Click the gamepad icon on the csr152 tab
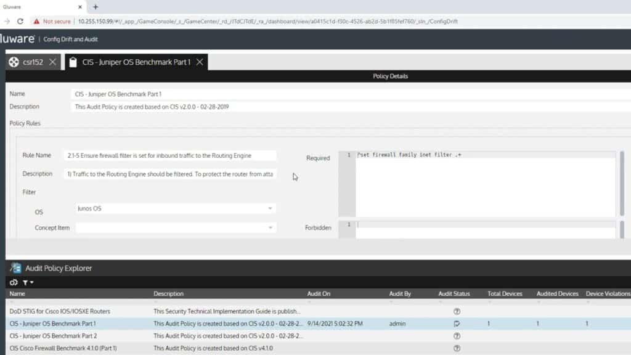This screenshot has width=631, height=355. pos(12,62)
